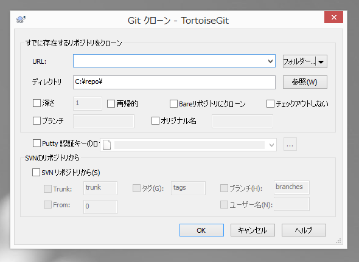Click the フォルダー browse button

(x=299, y=61)
